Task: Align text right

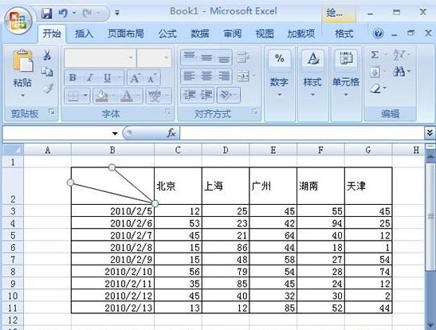Action: pos(223,76)
